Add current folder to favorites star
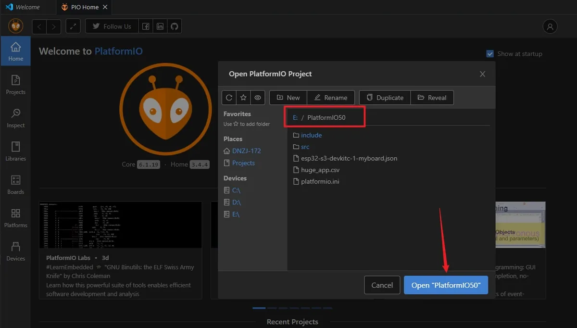This screenshot has height=328, width=577. tap(243, 98)
